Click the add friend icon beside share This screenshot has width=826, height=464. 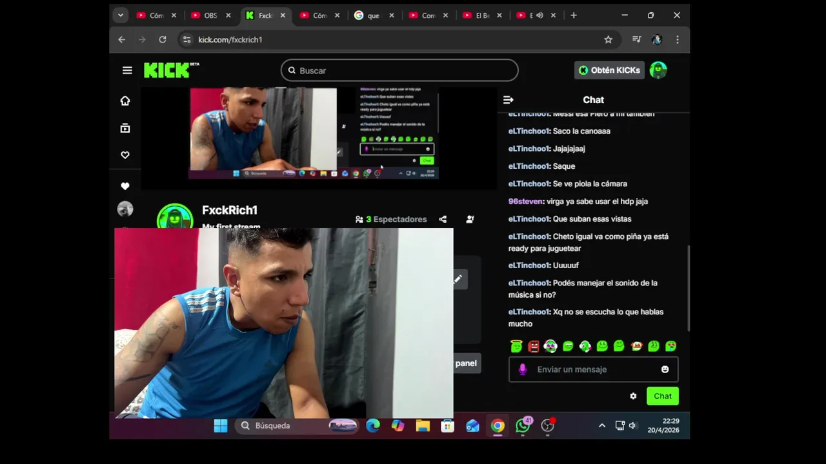[470, 219]
